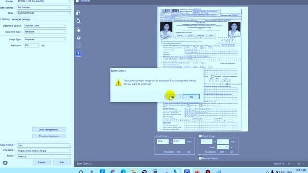Launch Microsoft Edge from the taskbar
This screenshot has height=173, width=308.
(123, 171)
